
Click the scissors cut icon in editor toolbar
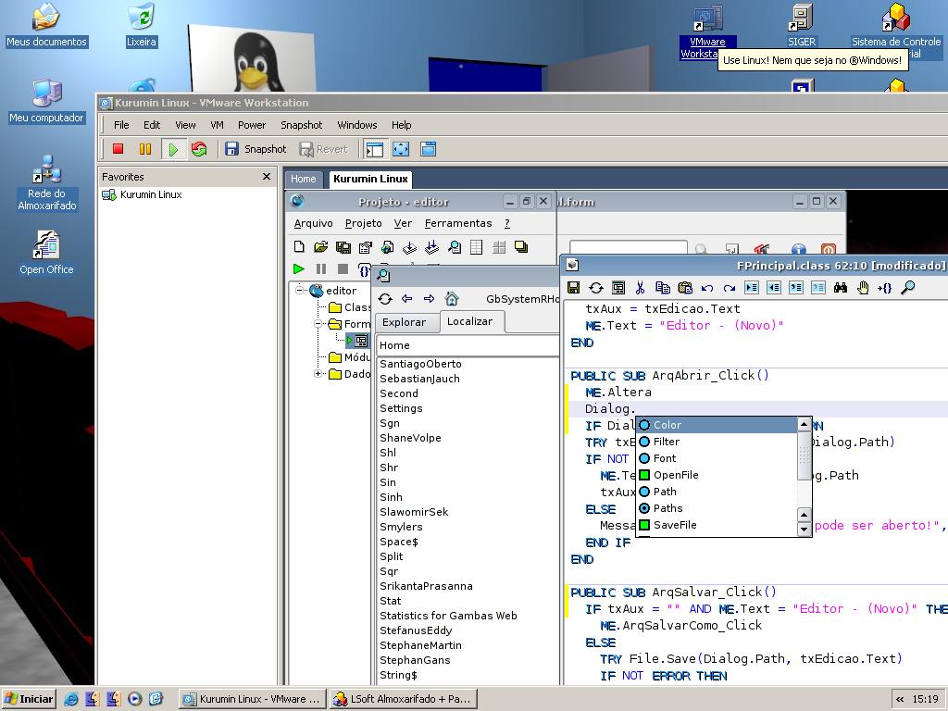coord(641,288)
